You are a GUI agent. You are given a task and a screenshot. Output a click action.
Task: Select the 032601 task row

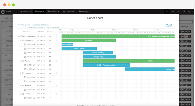(x=38, y=81)
